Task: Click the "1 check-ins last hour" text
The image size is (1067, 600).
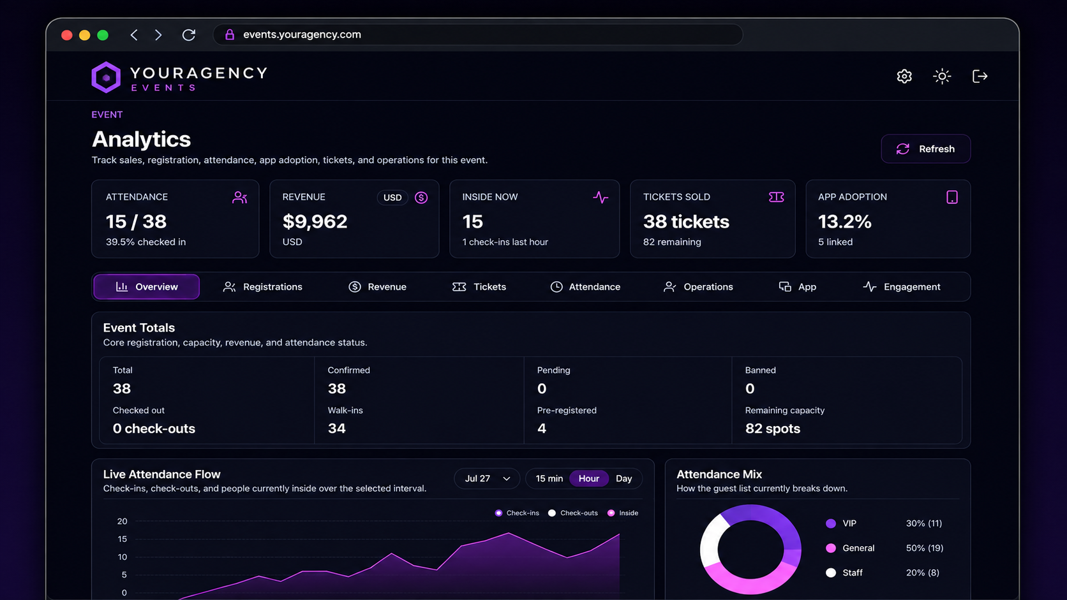Action: (x=505, y=242)
